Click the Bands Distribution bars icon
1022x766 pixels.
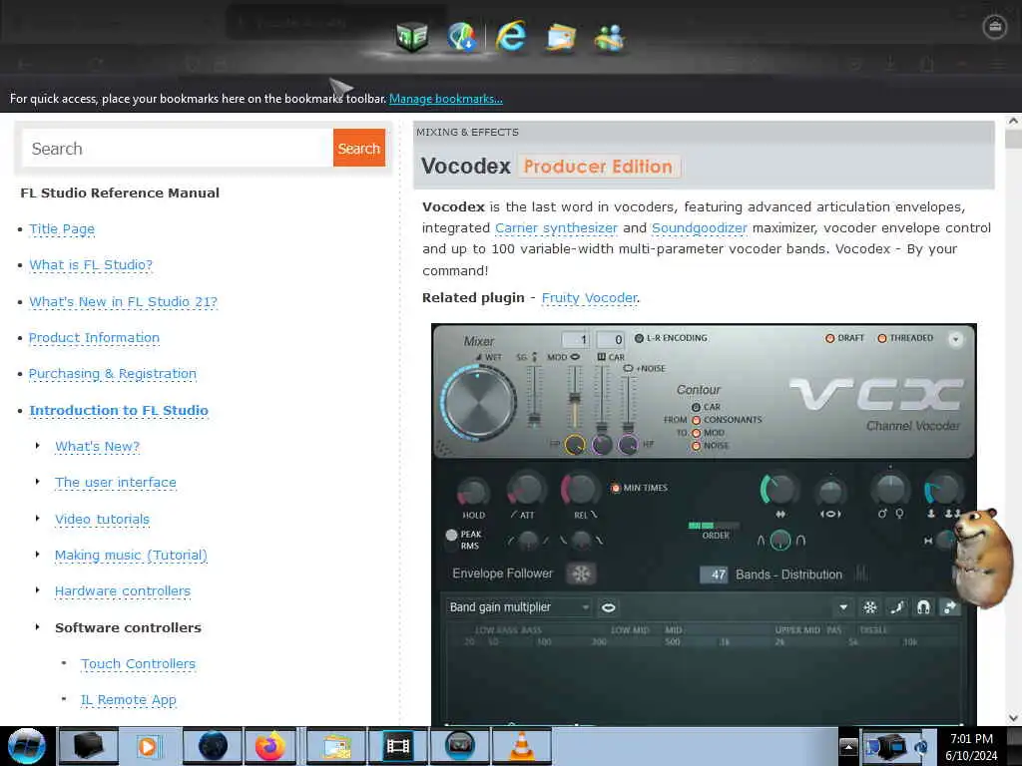(x=861, y=574)
